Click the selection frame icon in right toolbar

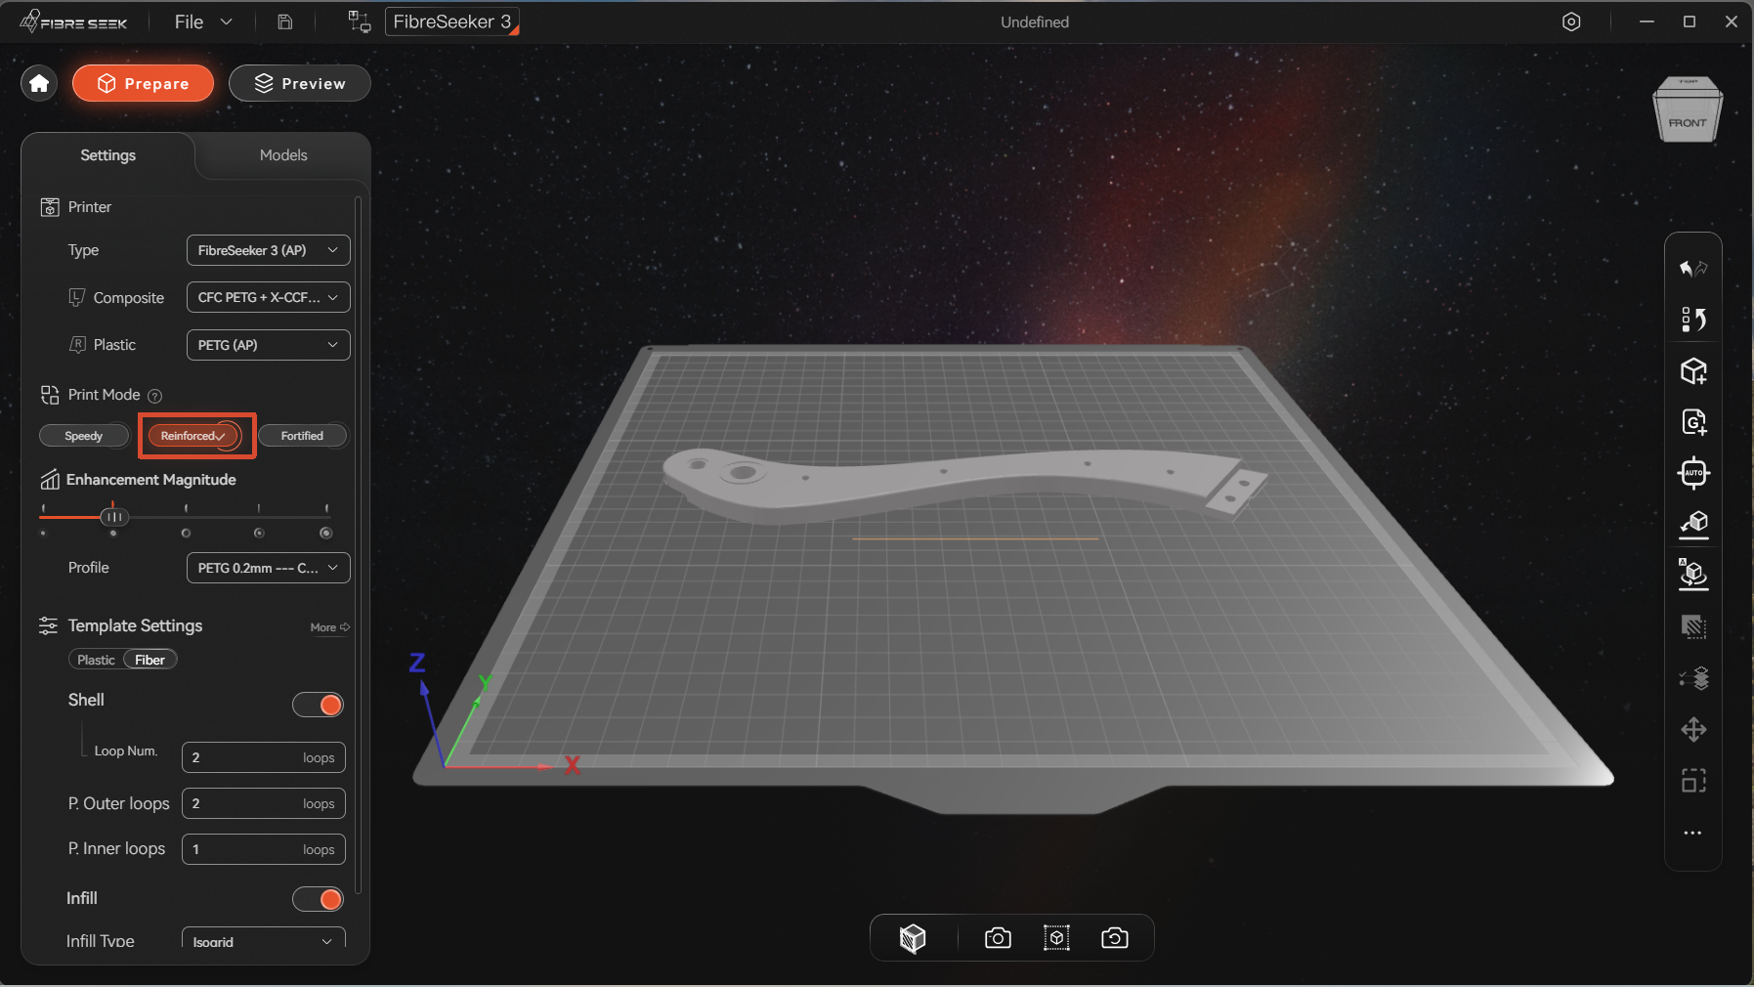1693,780
